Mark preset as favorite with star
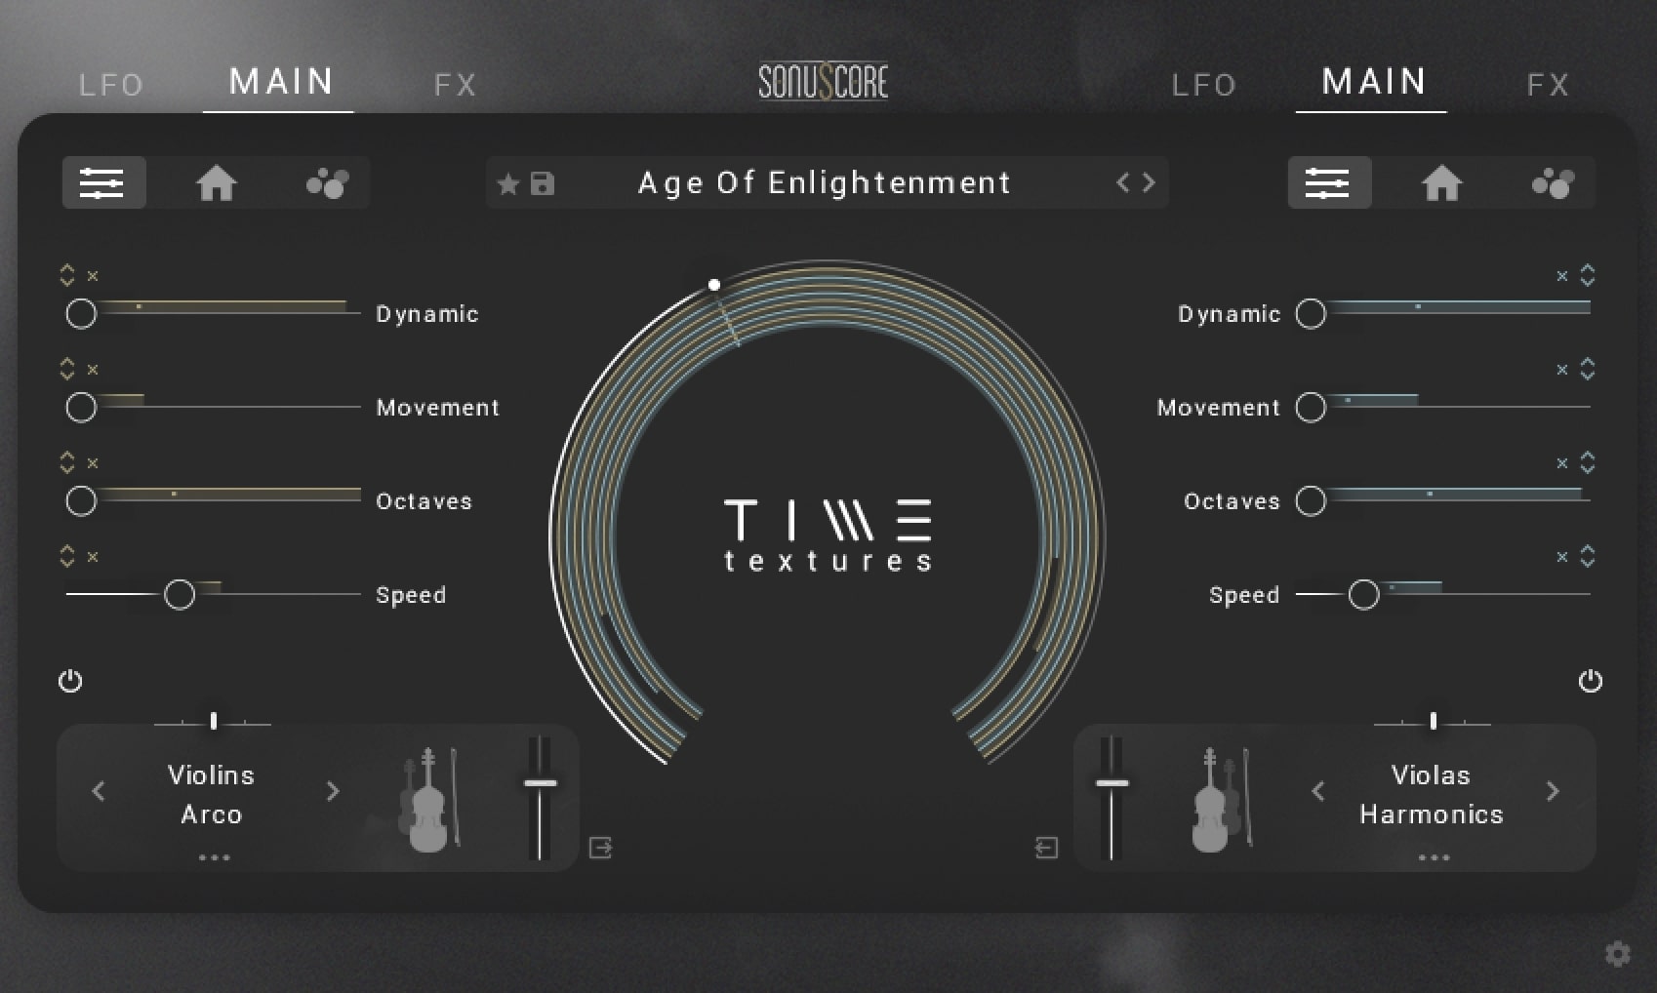 pos(507,183)
